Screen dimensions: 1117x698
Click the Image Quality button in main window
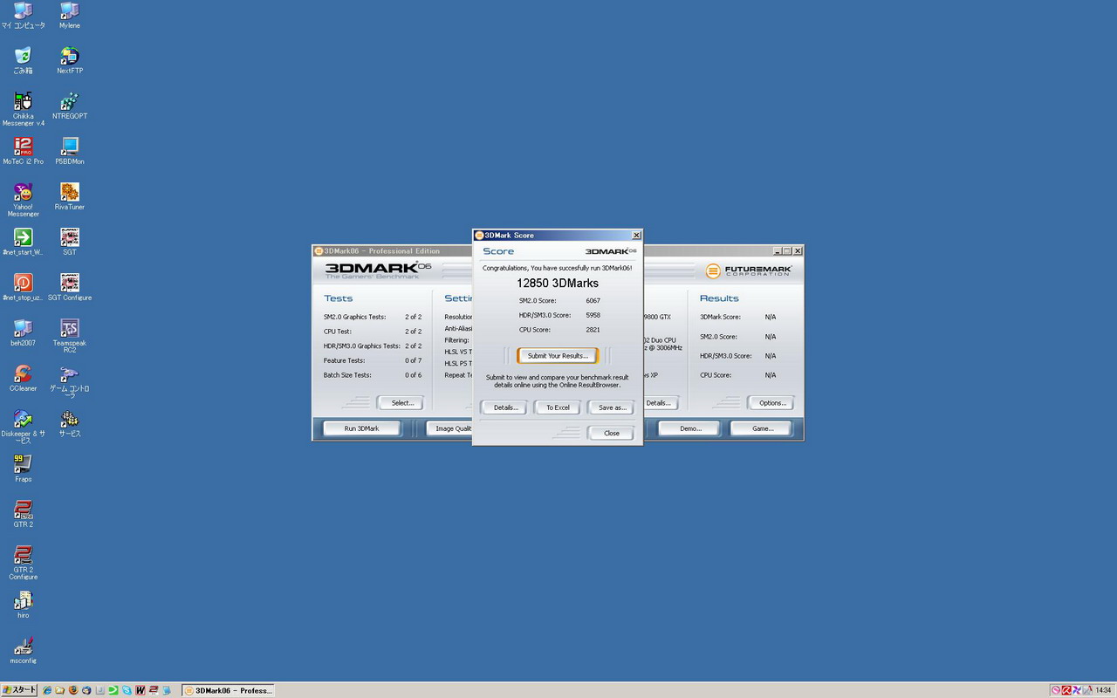pyautogui.click(x=449, y=428)
